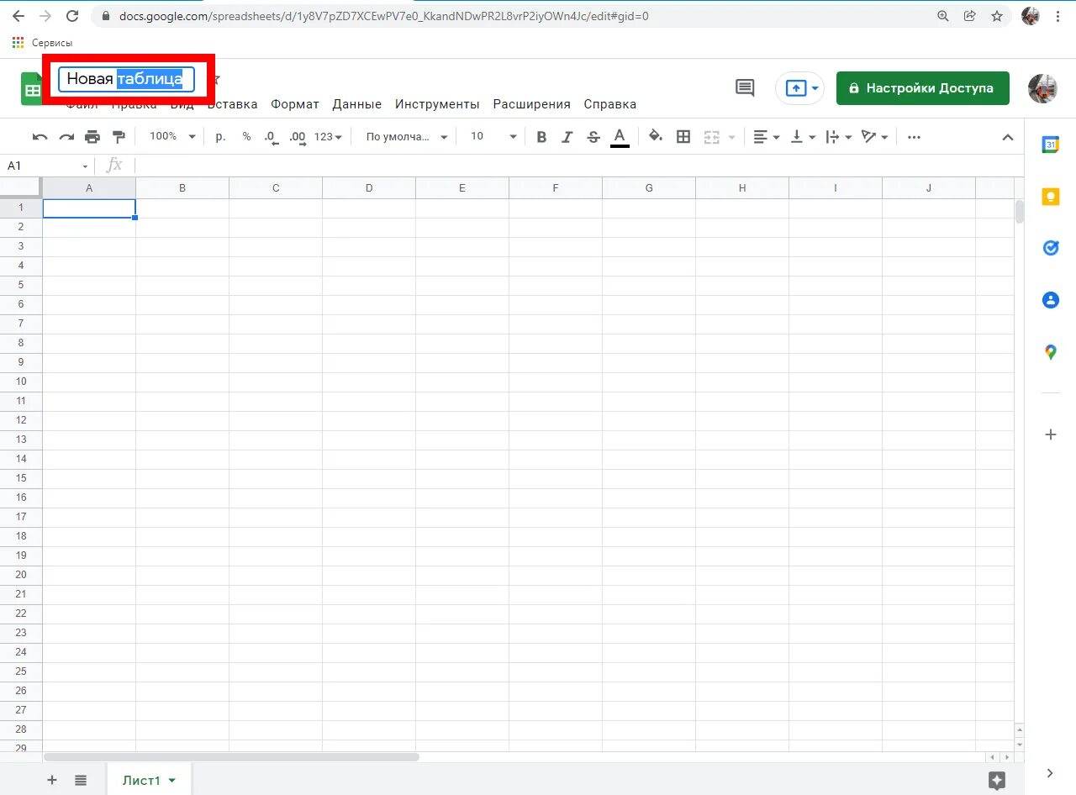
Task: Click the spreadsheet title field
Action: 126,79
